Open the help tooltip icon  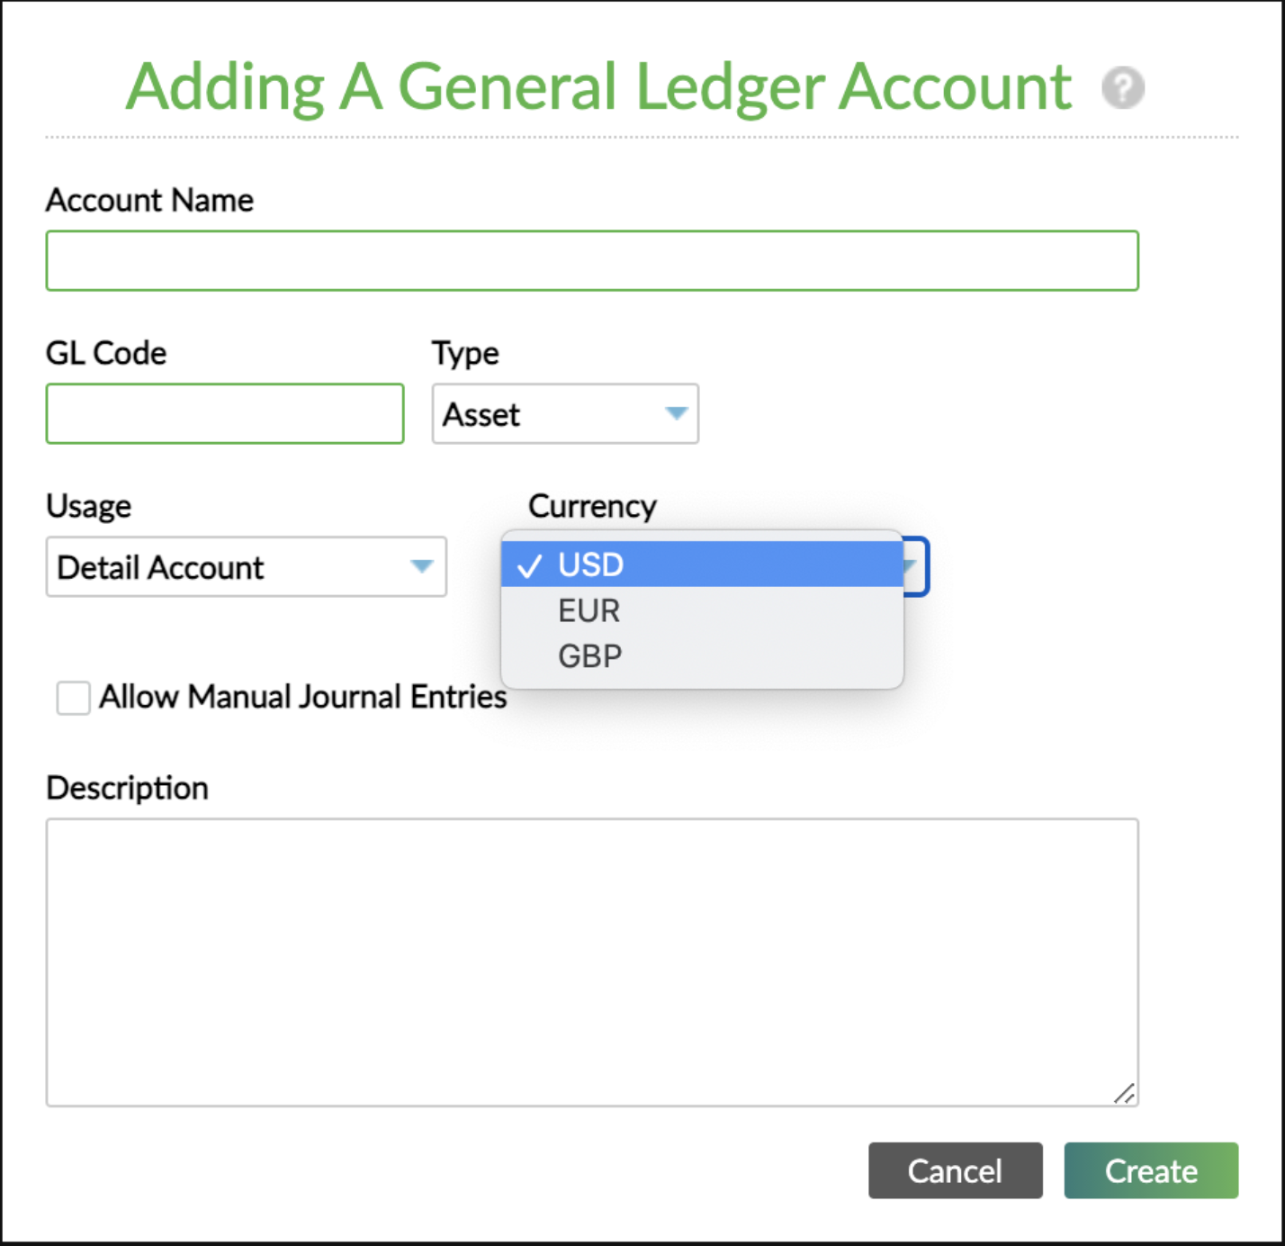tap(1122, 87)
